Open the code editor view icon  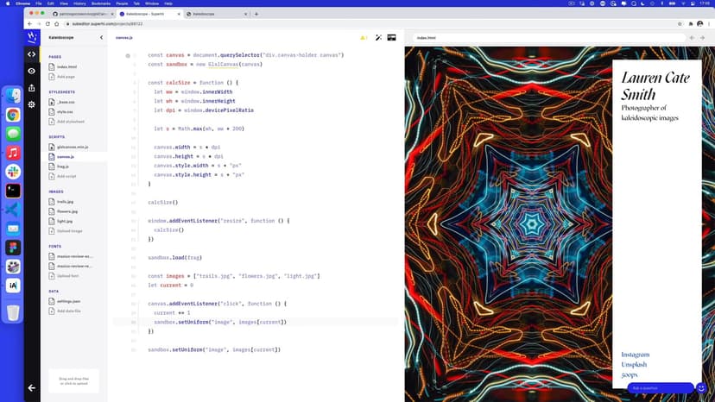click(32, 54)
